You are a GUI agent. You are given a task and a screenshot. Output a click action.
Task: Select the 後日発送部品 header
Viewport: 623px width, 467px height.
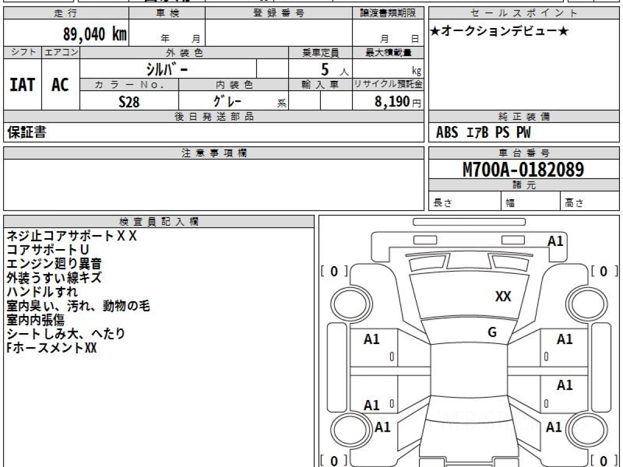[x=214, y=117]
